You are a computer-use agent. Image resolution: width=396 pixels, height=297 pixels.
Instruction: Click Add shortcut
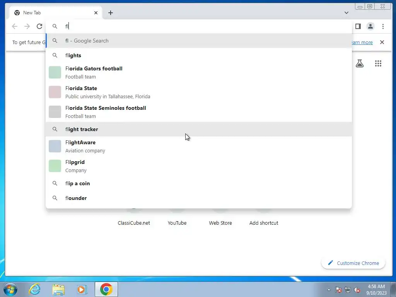264,223
